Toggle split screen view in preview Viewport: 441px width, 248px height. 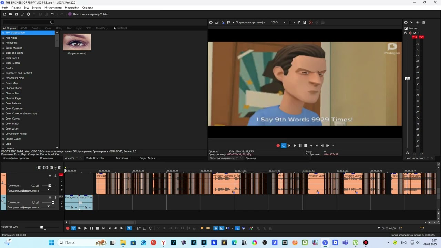(228, 22)
